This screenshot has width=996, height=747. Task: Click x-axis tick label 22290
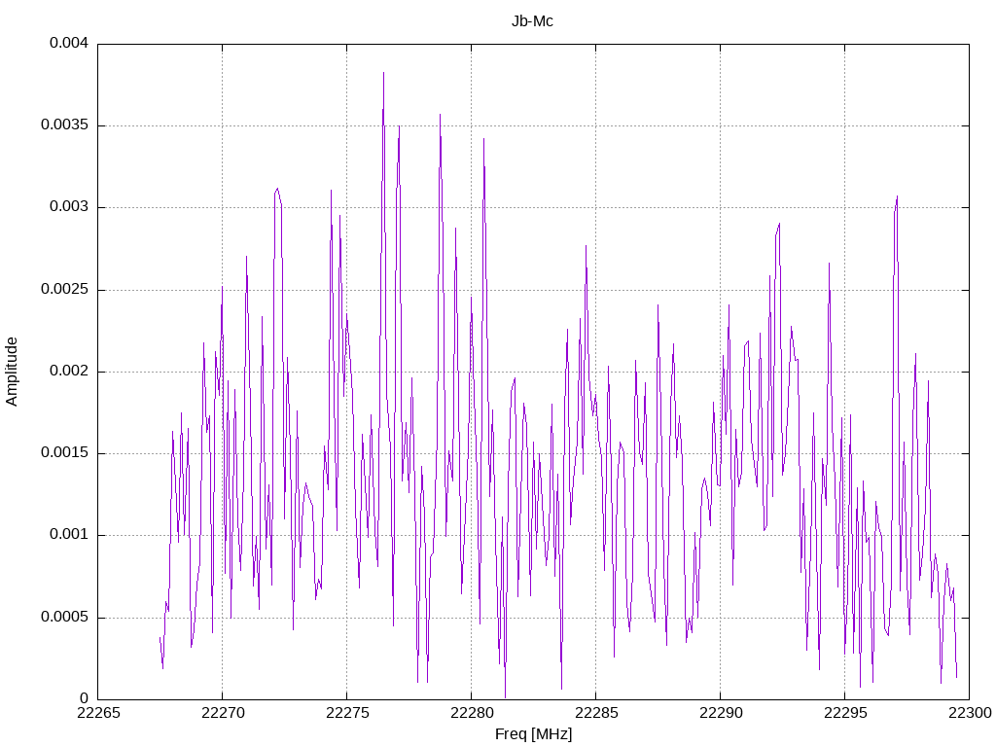click(721, 713)
